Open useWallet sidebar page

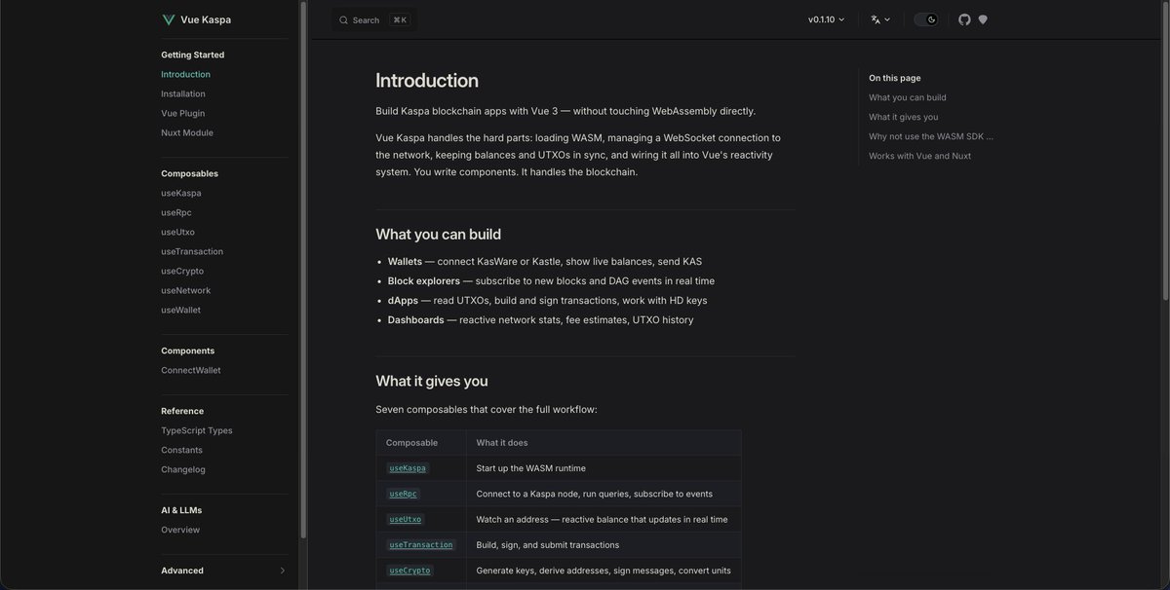coord(181,310)
